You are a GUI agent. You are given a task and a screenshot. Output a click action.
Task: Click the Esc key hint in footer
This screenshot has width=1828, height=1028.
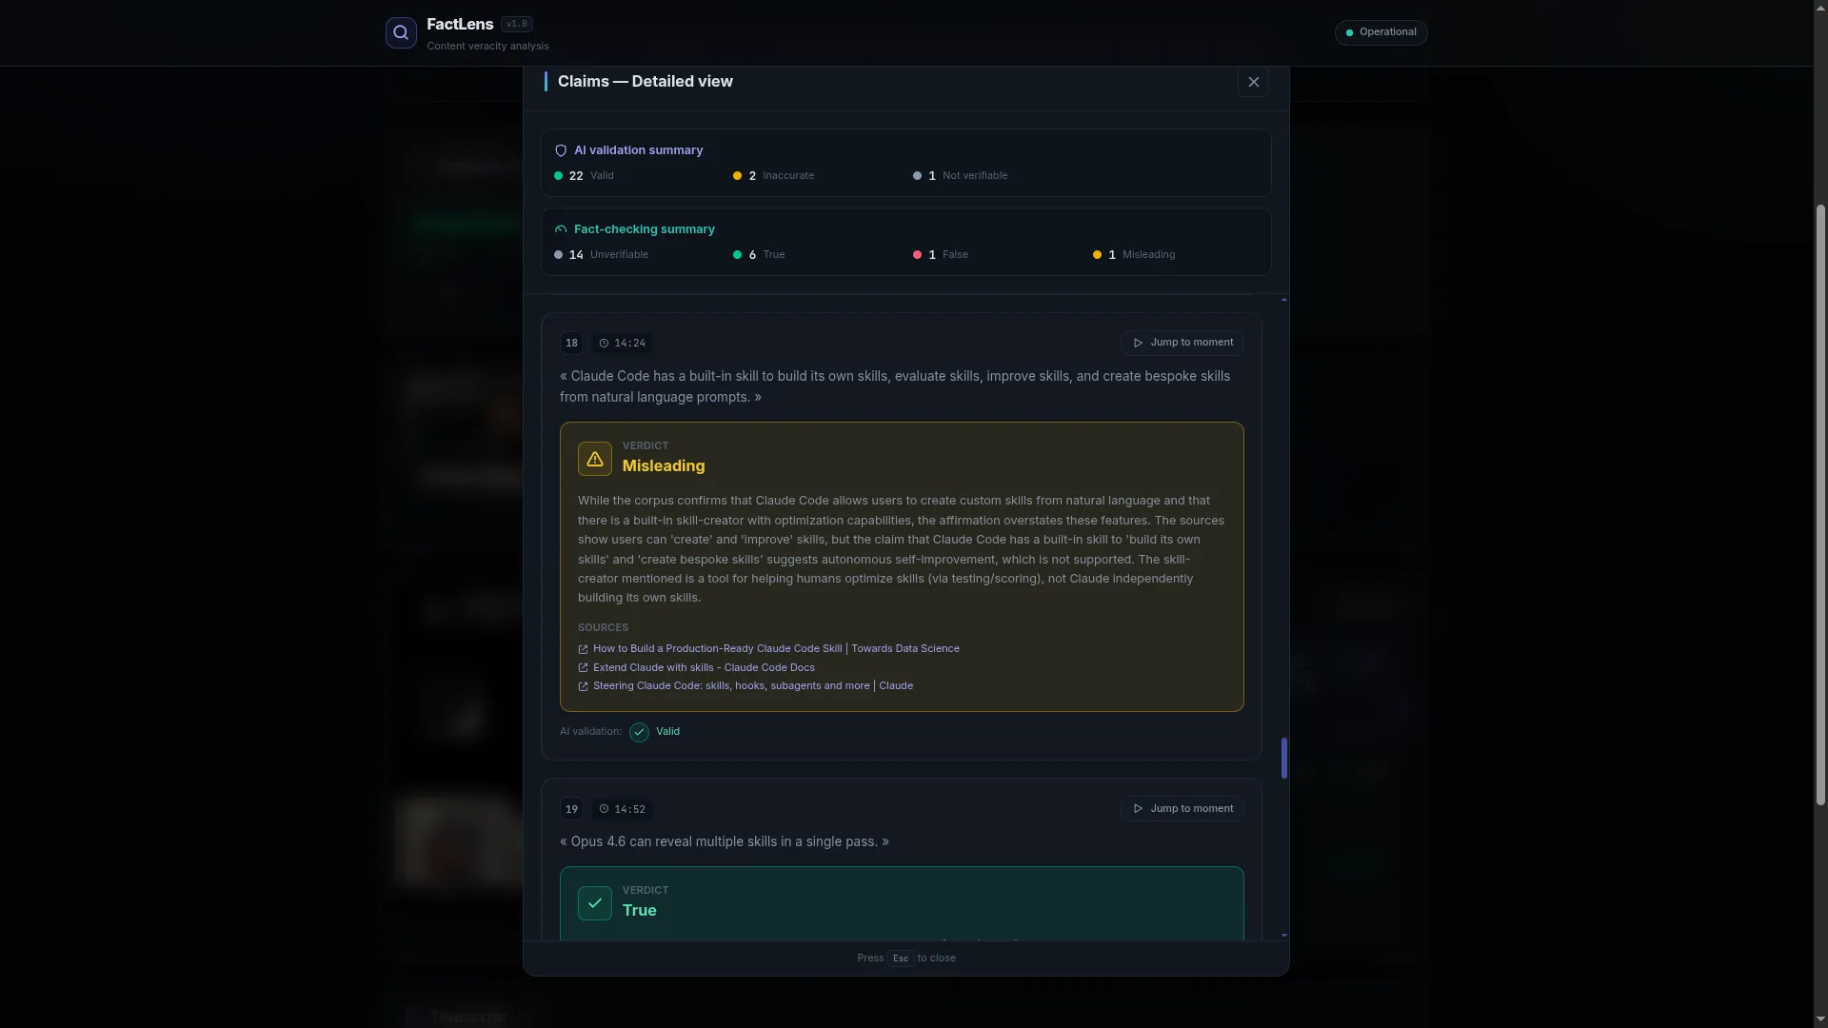[901, 959]
